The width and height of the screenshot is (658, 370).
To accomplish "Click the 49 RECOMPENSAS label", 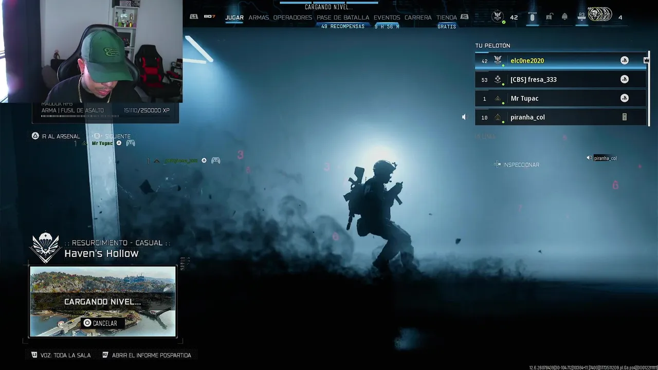I will point(343,27).
